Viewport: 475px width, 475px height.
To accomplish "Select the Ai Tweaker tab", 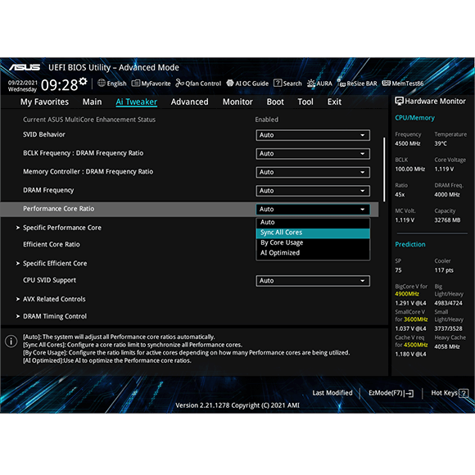I will pyautogui.click(x=136, y=102).
